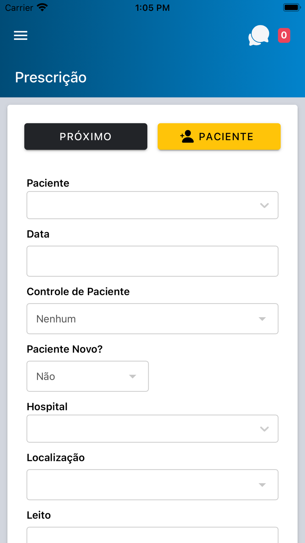Expand the Paciente dropdown chevron
The width and height of the screenshot is (305, 543).
264,205
